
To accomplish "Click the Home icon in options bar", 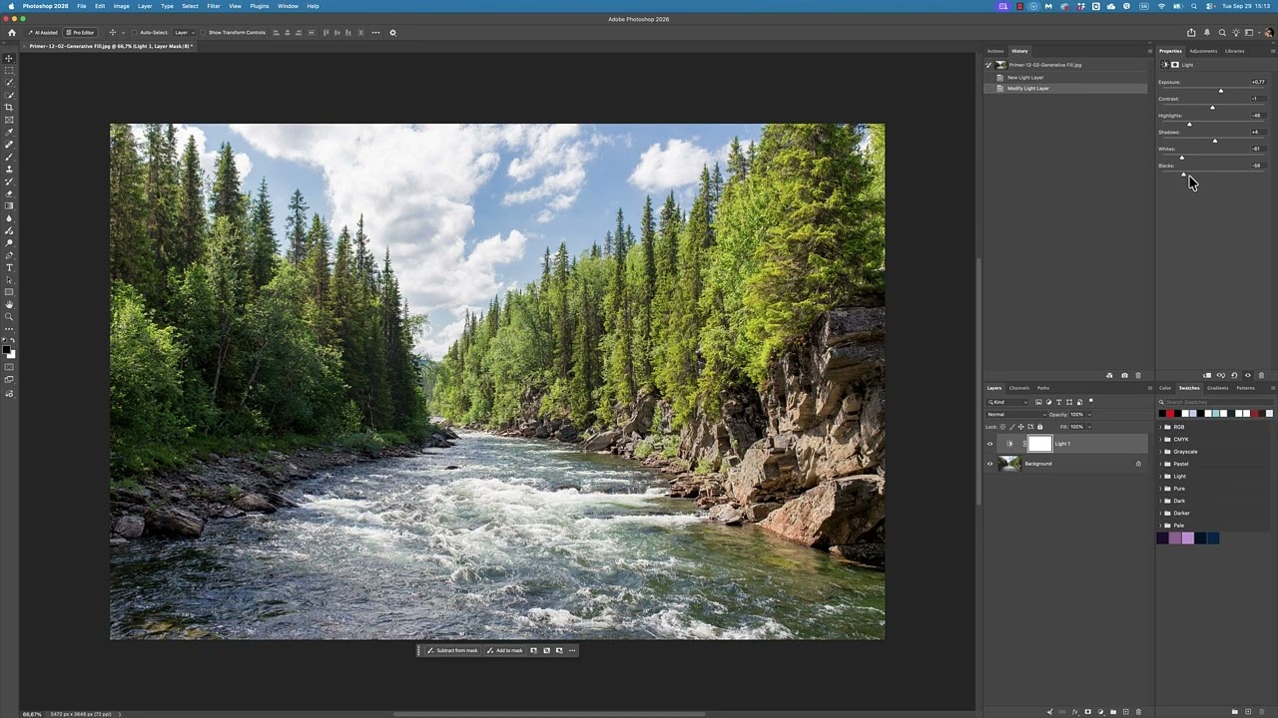I will pyautogui.click(x=12, y=33).
